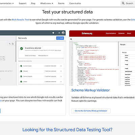135x135 pixels.
Task: Open the Events page
Action: click(x=61, y=3)
